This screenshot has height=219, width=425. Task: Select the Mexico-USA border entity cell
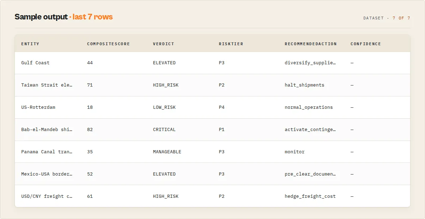pos(47,174)
